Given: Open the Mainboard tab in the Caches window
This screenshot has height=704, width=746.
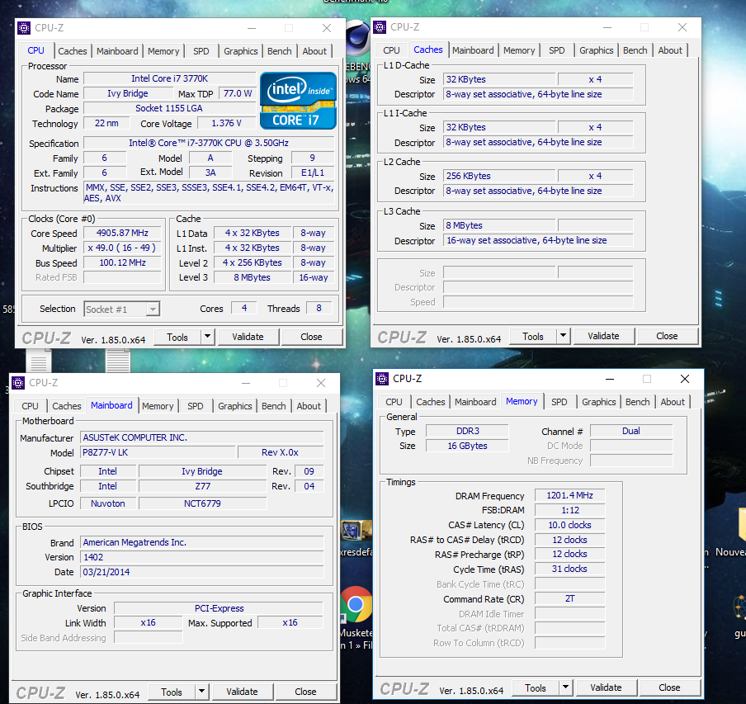Looking at the screenshot, I should pyautogui.click(x=473, y=50).
